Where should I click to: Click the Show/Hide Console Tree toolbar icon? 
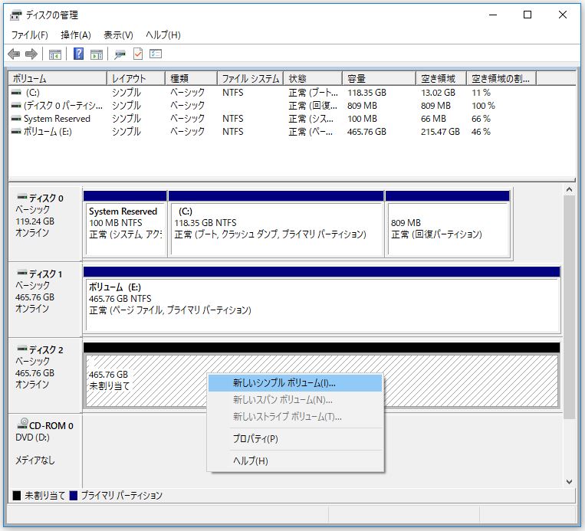click(x=55, y=54)
